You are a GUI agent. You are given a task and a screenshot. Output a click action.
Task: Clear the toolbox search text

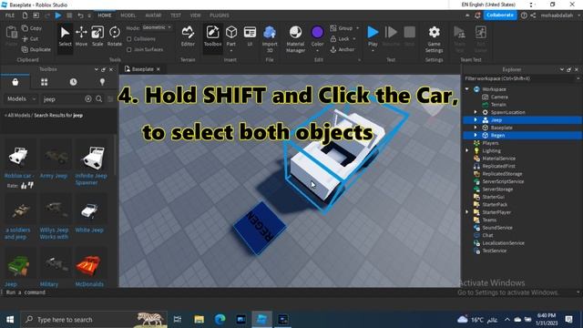(88, 99)
